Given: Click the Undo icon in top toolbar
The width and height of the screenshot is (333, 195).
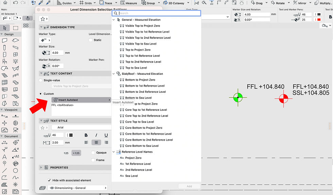Looking at the screenshot, I should (15, 3).
